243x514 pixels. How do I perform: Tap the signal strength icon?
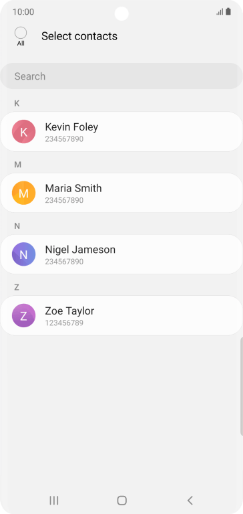click(x=220, y=12)
